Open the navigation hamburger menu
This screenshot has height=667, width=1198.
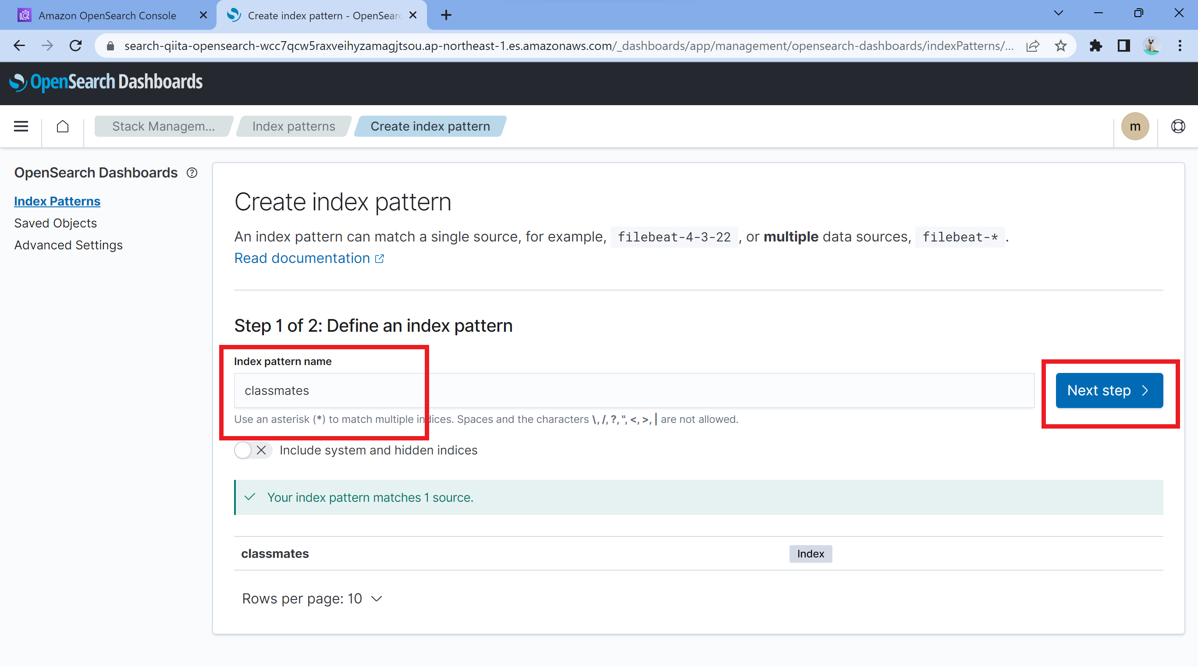click(x=21, y=126)
